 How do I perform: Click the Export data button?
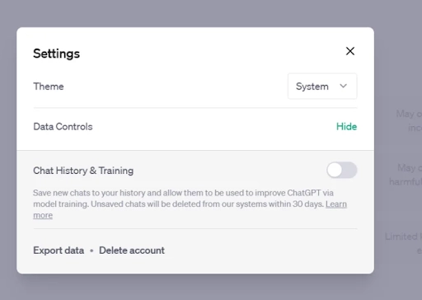[59, 251]
